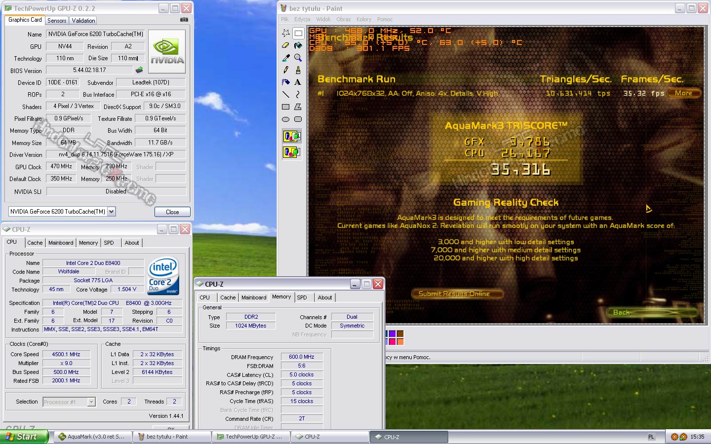The width and height of the screenshot is (711, 444).
Task: Select the Free-Form Select tool in Paint
Action: [x=286, y=33]
